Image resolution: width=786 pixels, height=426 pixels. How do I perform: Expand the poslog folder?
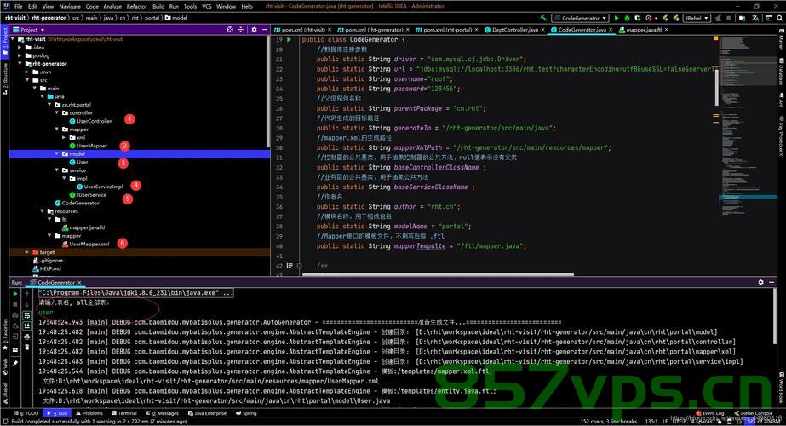pos(20,55)
